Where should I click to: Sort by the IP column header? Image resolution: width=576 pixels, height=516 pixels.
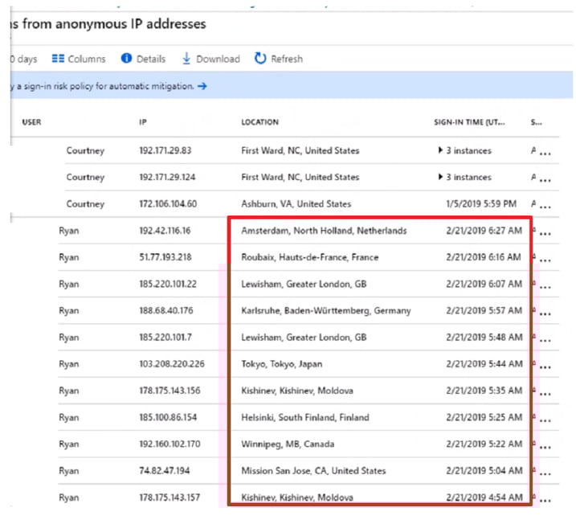tap(143, 122)
